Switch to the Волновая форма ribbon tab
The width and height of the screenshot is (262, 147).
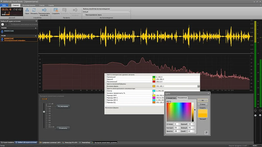[29, 5]
